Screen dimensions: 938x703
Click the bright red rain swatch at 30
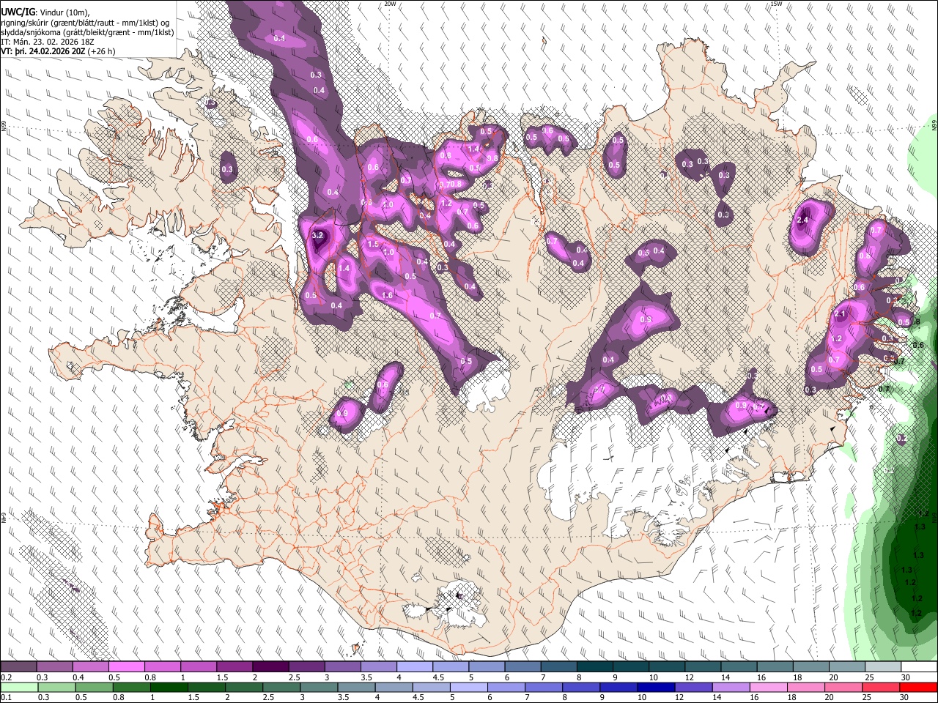coord(918,688)
